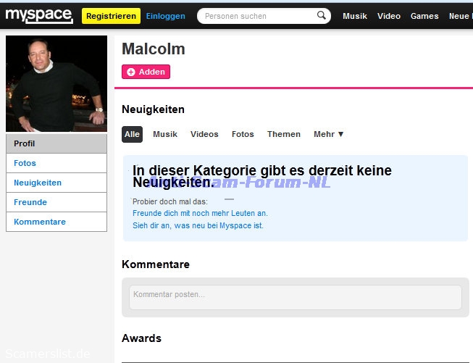Image resolution: width=473 pixels, height=363 pixels.
Task: Open Musik in the top navigation
Action: coord(355,16)
